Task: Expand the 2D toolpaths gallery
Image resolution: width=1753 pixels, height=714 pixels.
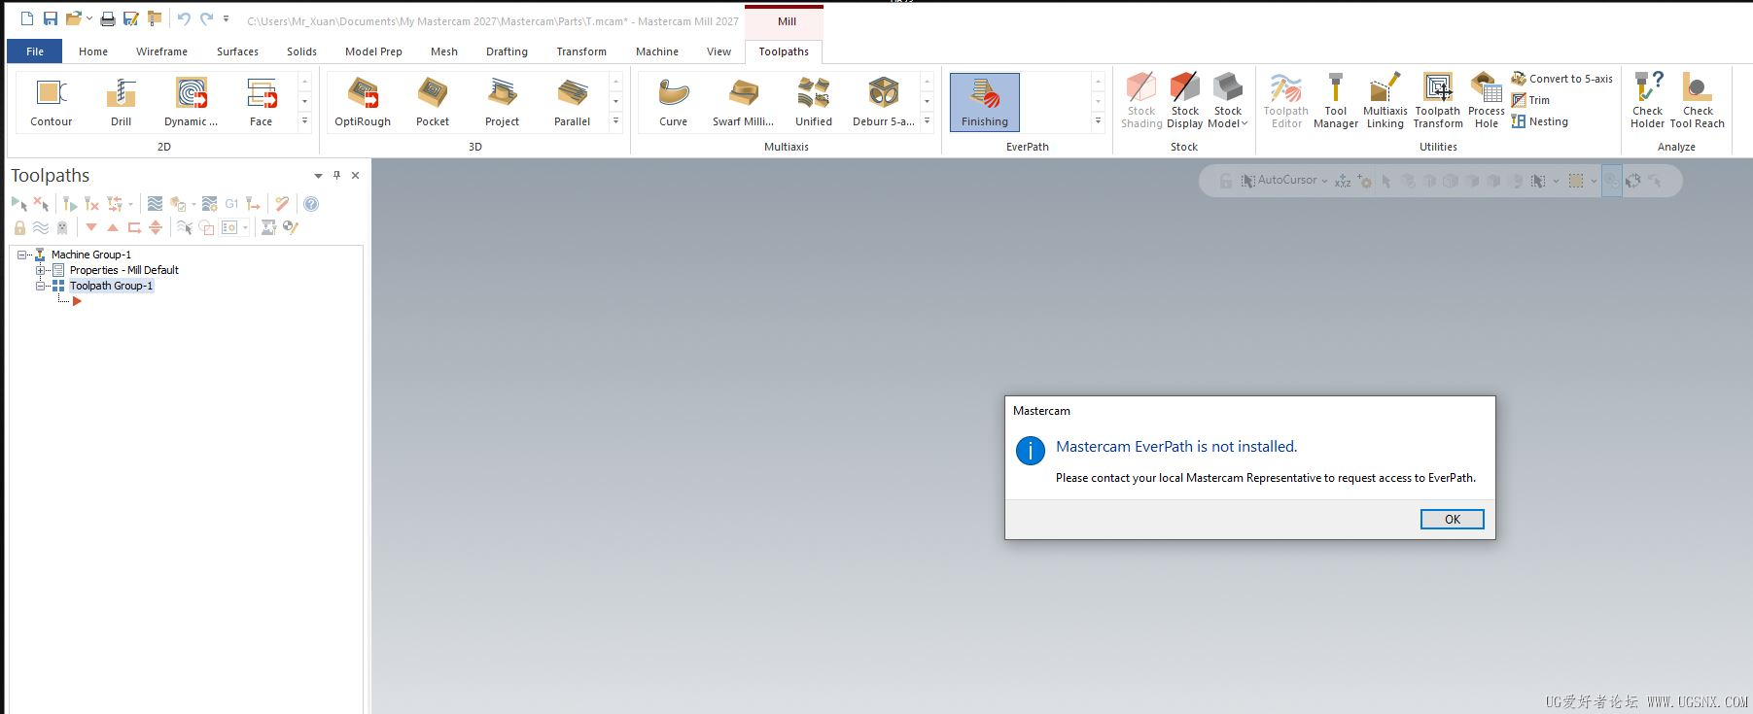Action: coord(304,121)
